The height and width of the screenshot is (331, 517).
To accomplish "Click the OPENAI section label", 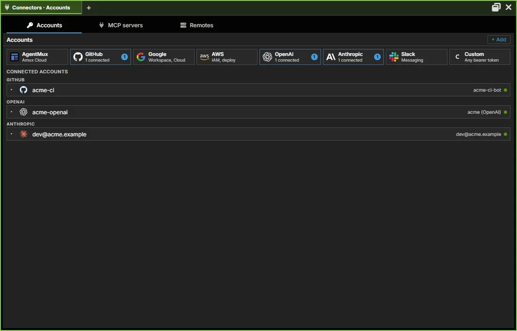I will pos(16,102).
